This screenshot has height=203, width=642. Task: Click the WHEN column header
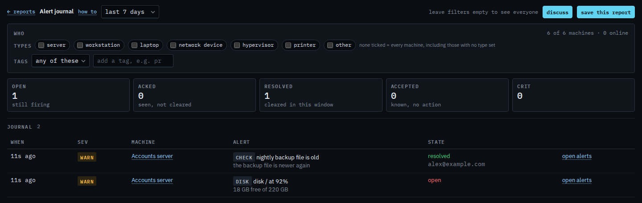tap(17, 142)
